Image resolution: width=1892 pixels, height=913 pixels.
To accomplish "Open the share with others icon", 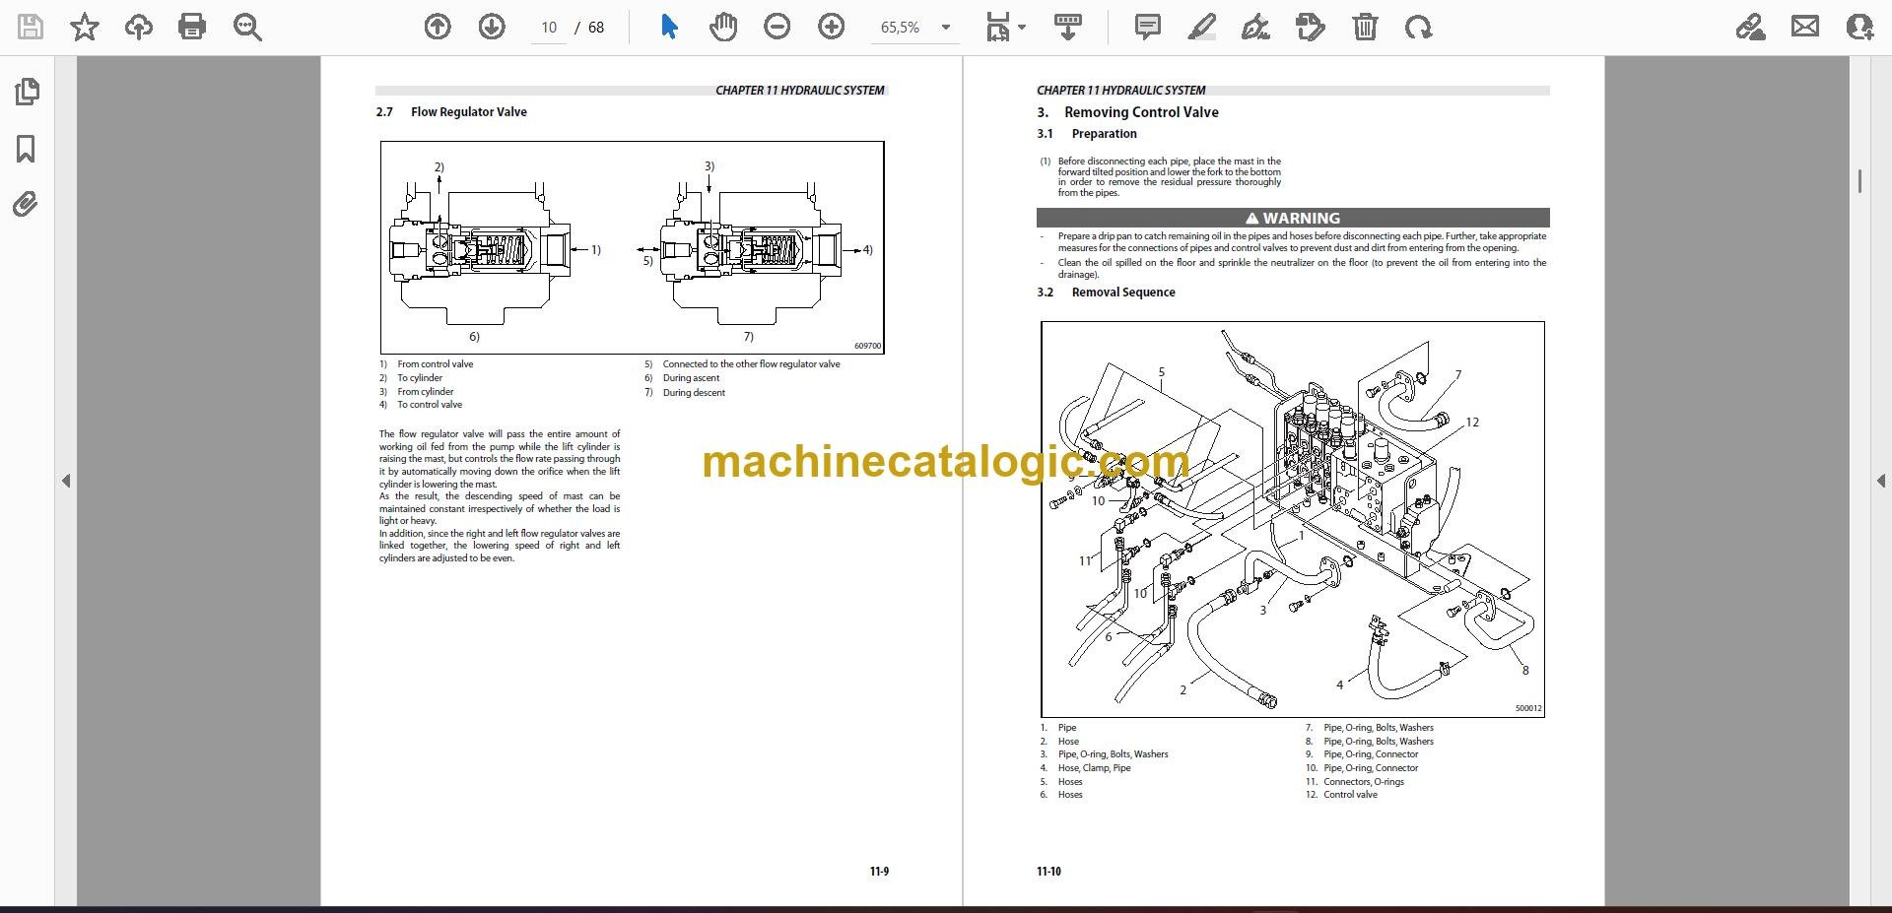I will (x=1859, y=28).
